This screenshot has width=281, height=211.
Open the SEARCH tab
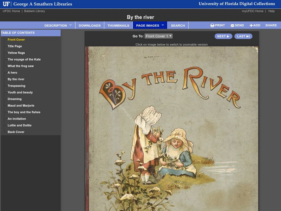[x=178, y=25]
